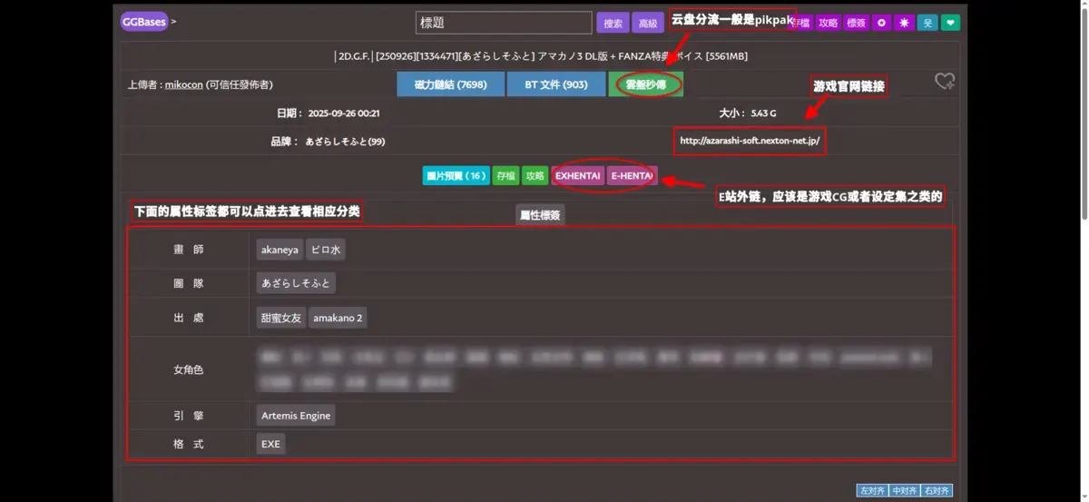This screenshot has width=1089, height=502.
Task: Click the purple circle dot icon
Action: click(881, 23)
